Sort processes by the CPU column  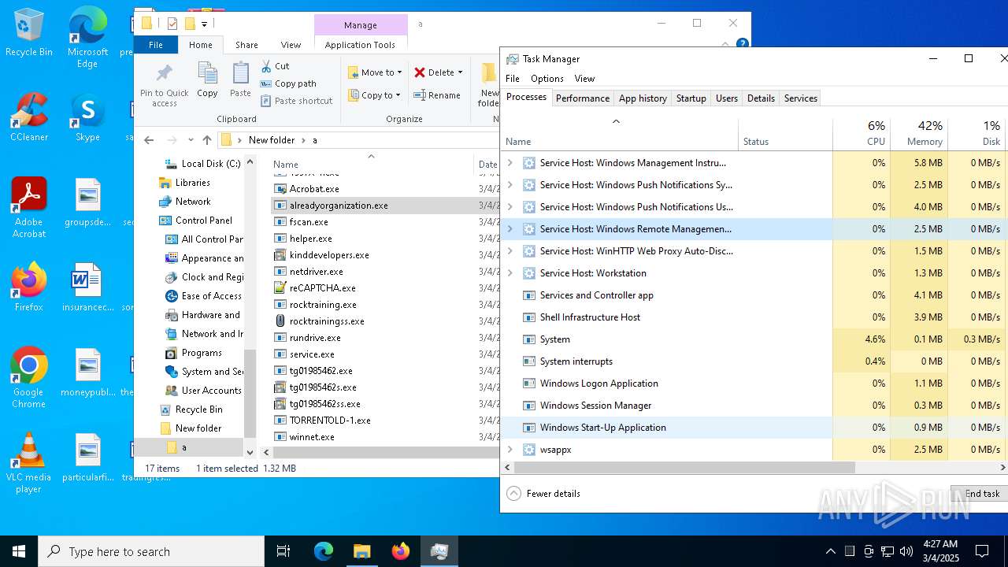862,134
